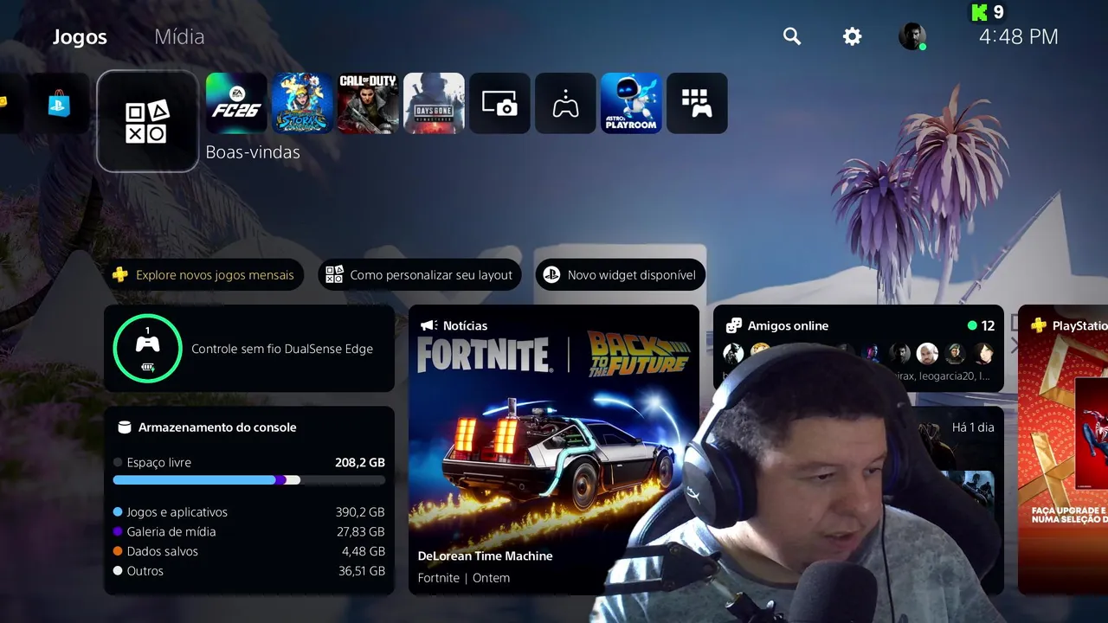Click the console storage usage bar
Screen dimensions: 1108x623
249,479
